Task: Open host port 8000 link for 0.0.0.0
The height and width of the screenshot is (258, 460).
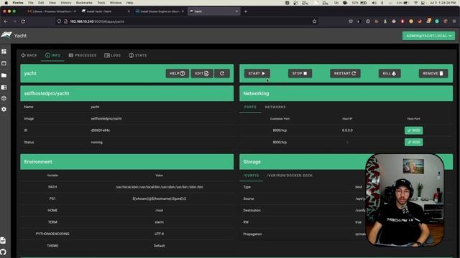Action: 414,130
